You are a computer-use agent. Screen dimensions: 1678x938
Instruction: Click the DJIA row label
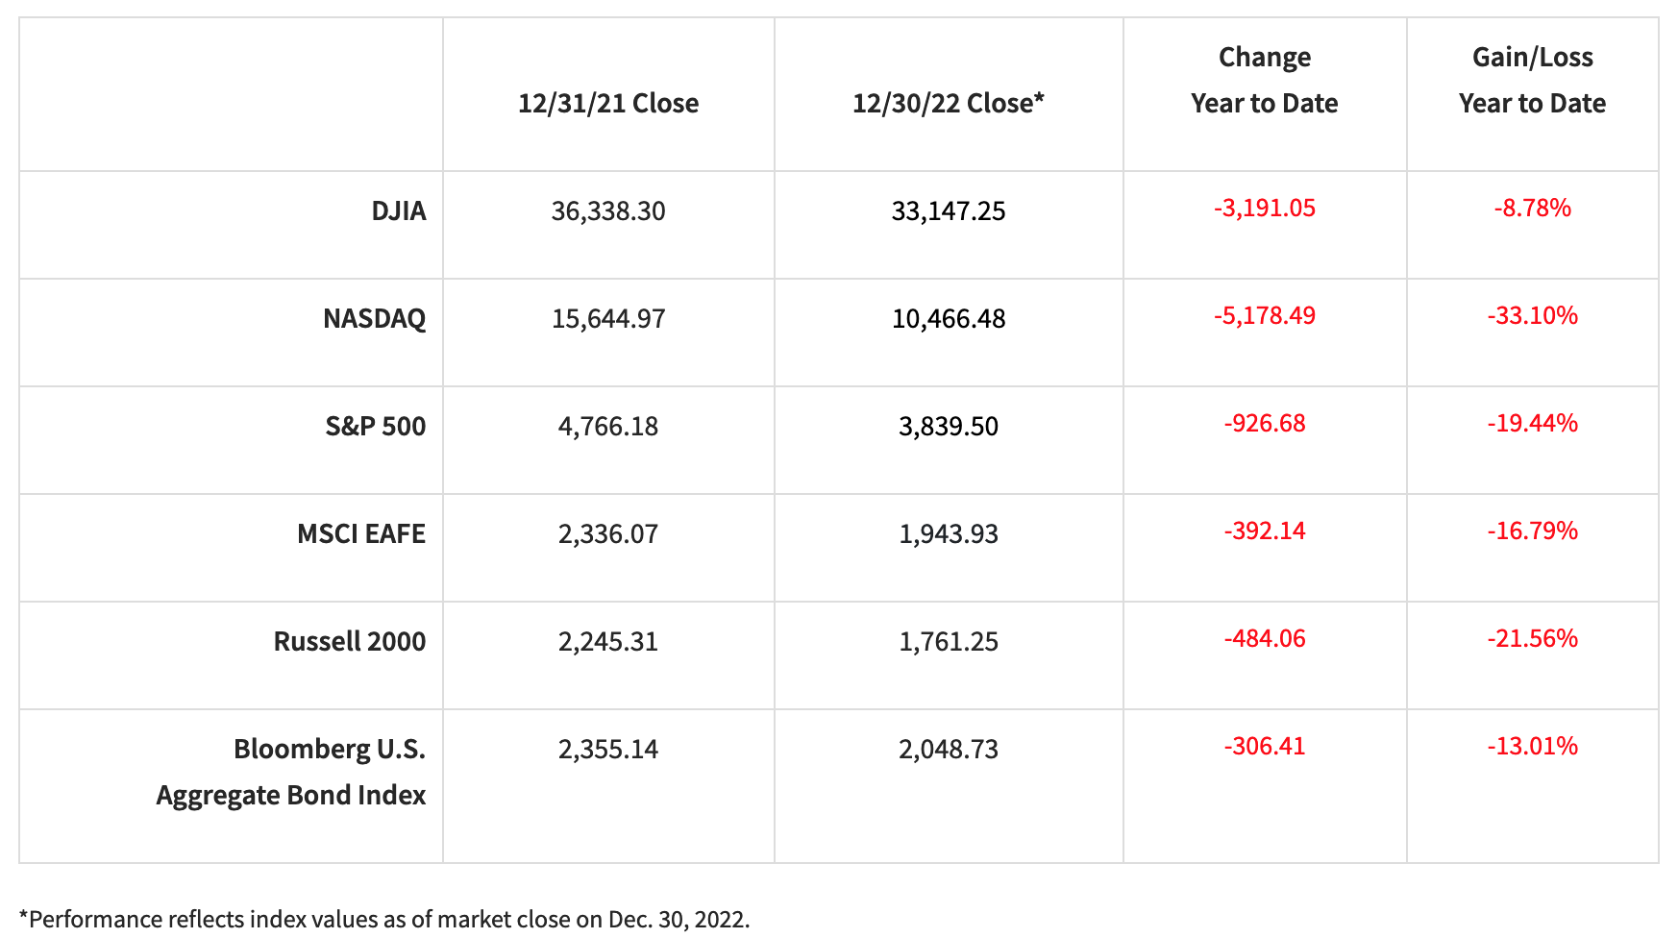click(x=398, y=210)
